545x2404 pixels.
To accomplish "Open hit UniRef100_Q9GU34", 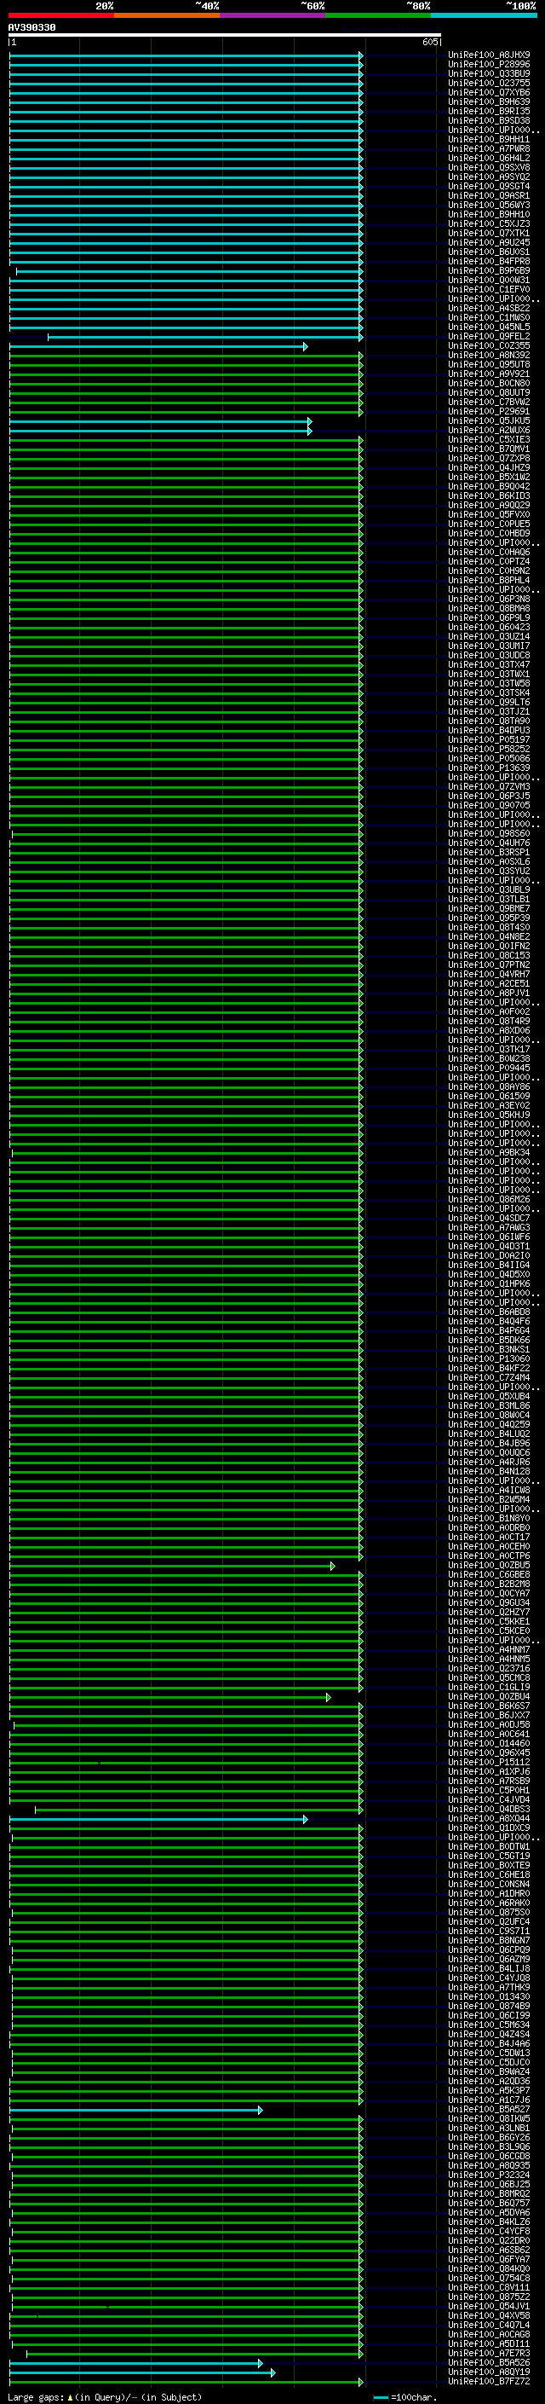I will [489, 1602].
